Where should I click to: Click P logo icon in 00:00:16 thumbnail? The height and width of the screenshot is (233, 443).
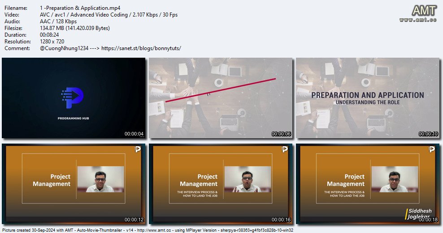pyautogui.click(x=285, y=149)
